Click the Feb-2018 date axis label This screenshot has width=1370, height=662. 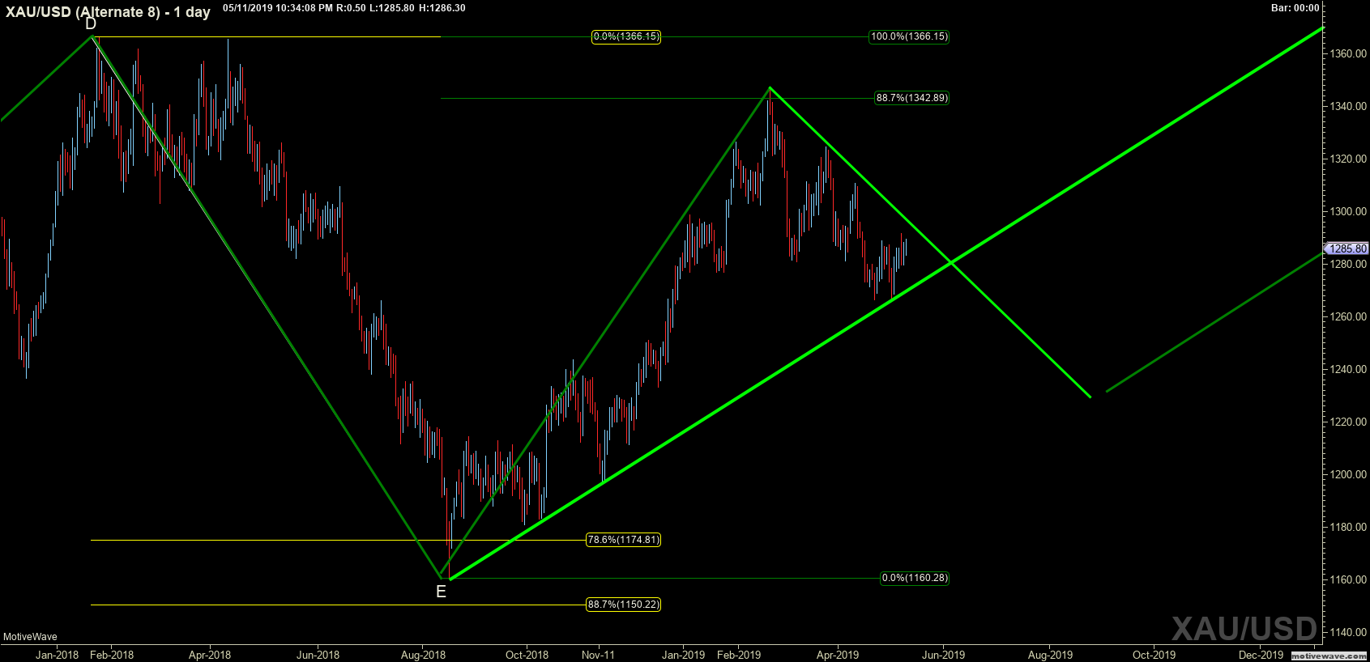tap(112, 655)
